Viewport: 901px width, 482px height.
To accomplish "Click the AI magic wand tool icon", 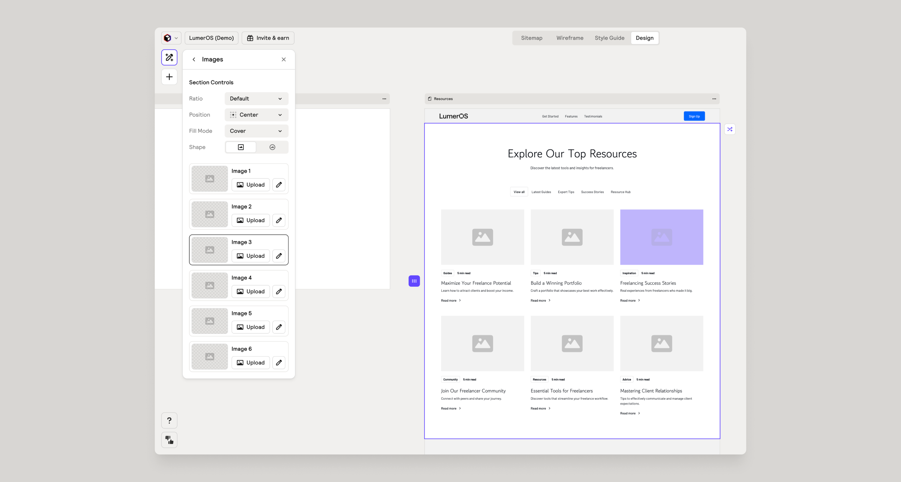I will (x=169, y=57).
